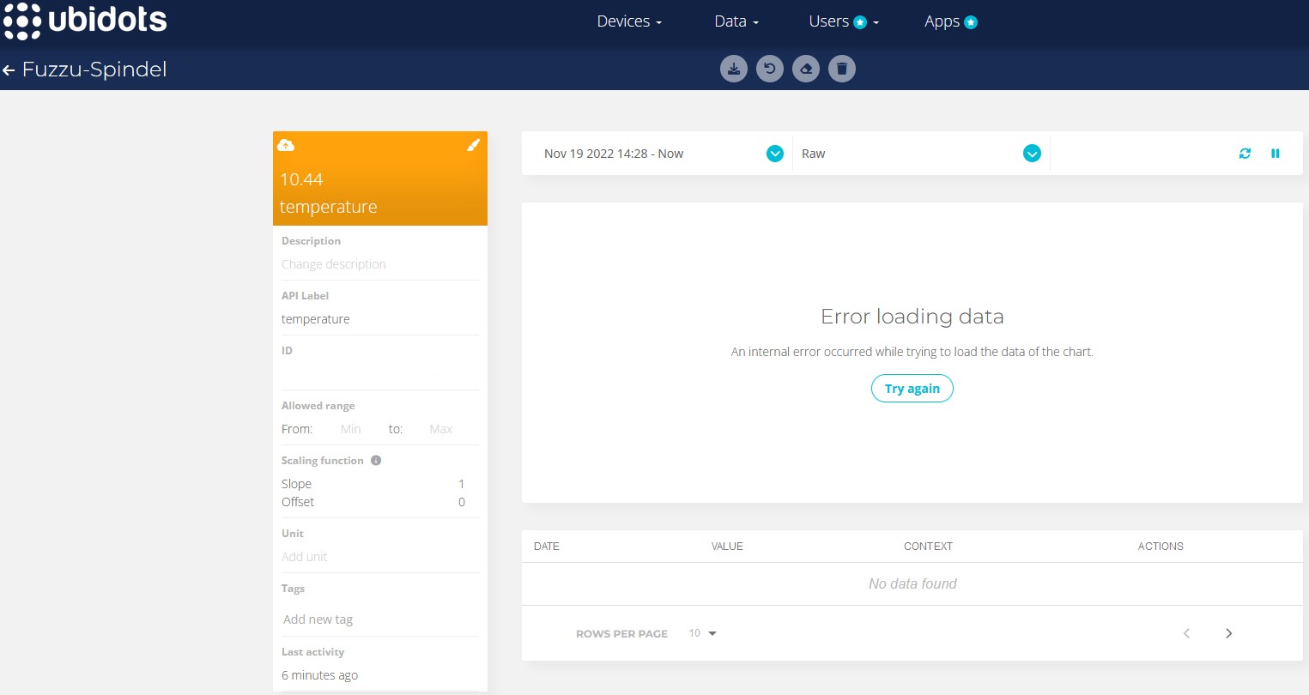Click the circular undo arrow restore icon

coord(770,69)
